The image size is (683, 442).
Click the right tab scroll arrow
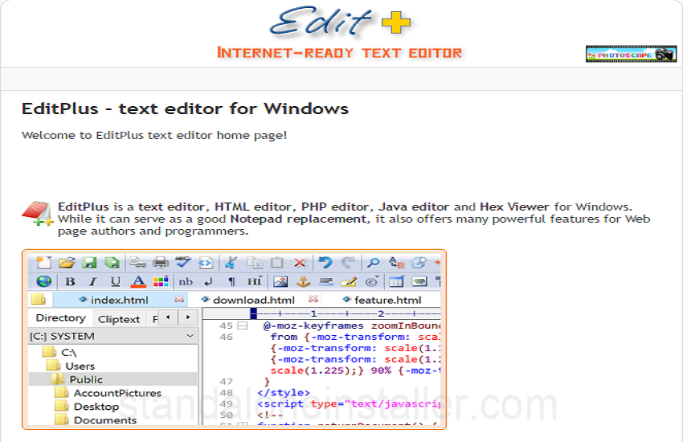[x=188, y=317]
